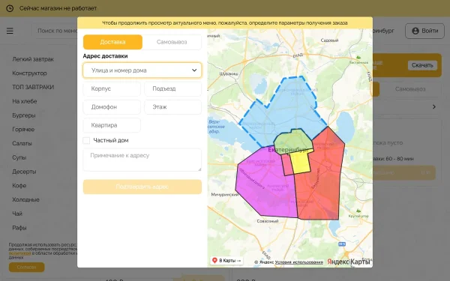
Task: Select the Квартира input field
Action: 112,125
